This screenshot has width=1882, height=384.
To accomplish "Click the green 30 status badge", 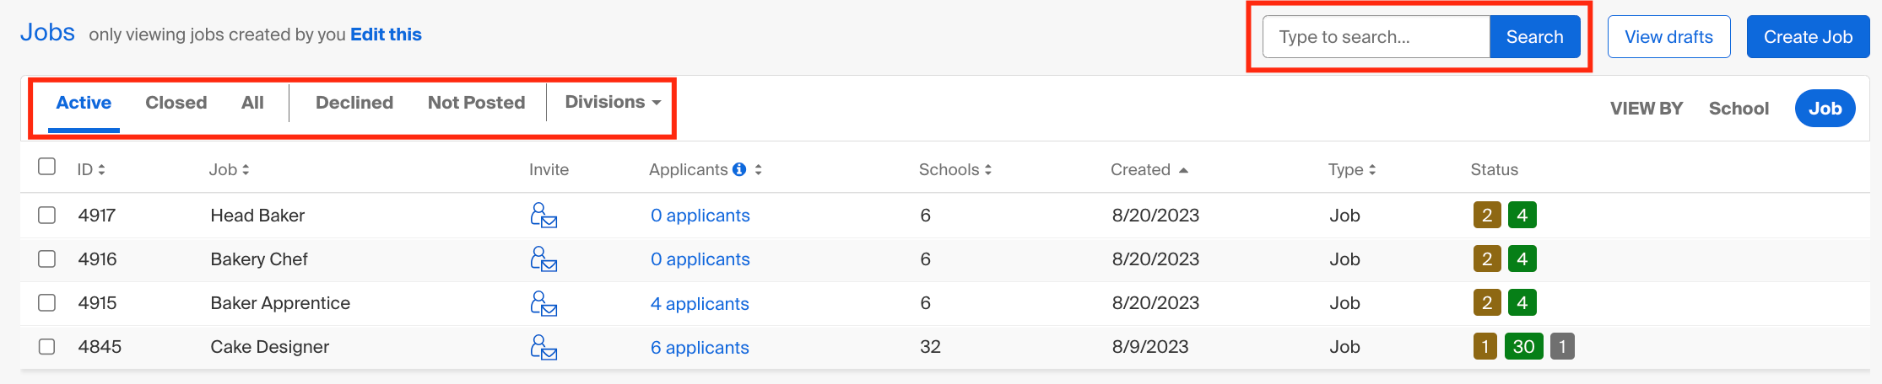I will [x=1523, y=347].
